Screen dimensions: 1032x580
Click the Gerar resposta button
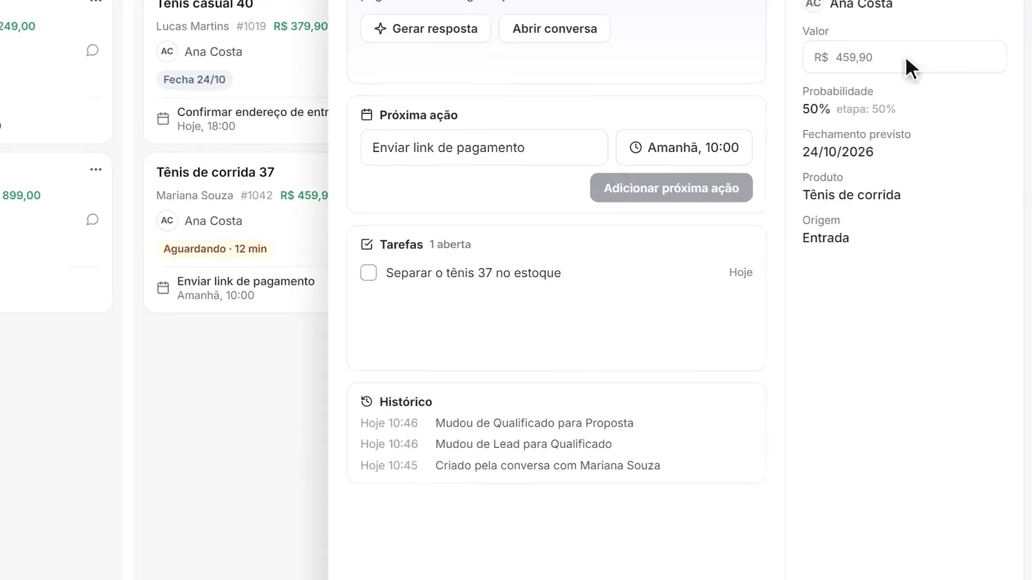426,28
